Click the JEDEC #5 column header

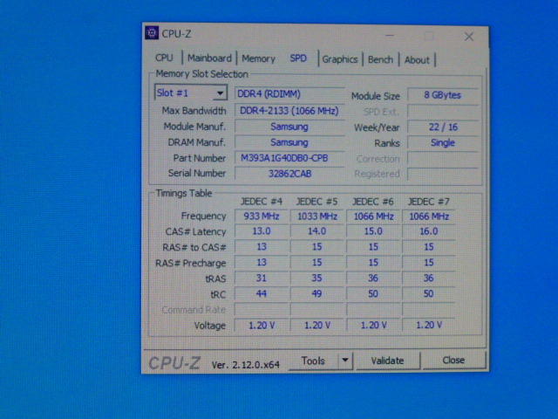(x=316, y=202)
